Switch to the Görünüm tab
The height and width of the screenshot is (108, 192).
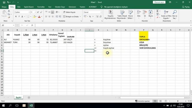pyautogui.click(x=72, y=7)
